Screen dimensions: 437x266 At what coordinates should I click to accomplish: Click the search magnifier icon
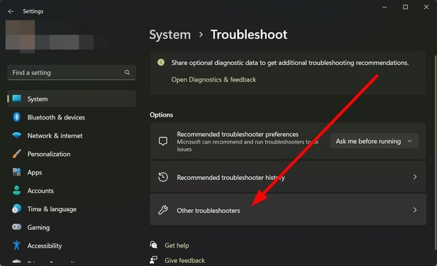[127, 72]
